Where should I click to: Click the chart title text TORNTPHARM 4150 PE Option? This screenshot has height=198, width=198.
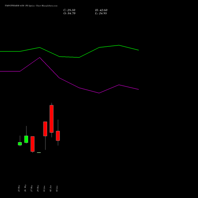pos(20,6)
